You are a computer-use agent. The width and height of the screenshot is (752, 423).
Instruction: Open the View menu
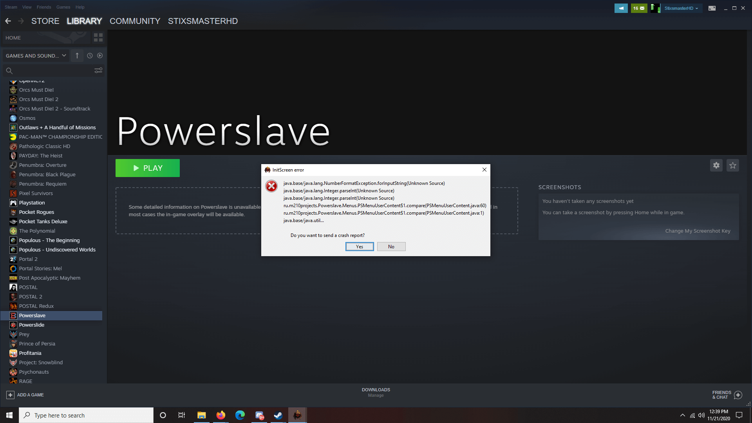pos(27,7)
